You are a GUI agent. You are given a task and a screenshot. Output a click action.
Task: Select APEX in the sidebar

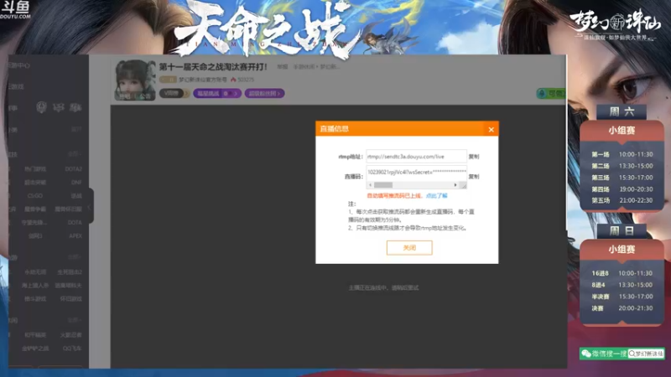[75, 236]
